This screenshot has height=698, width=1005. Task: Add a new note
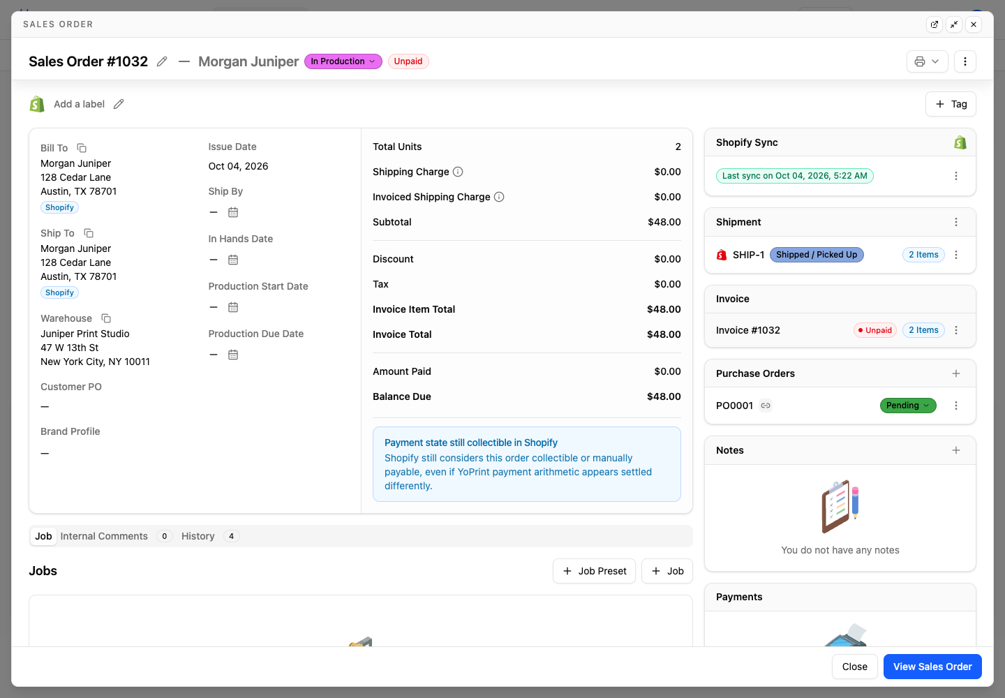(x=956, y=450)
